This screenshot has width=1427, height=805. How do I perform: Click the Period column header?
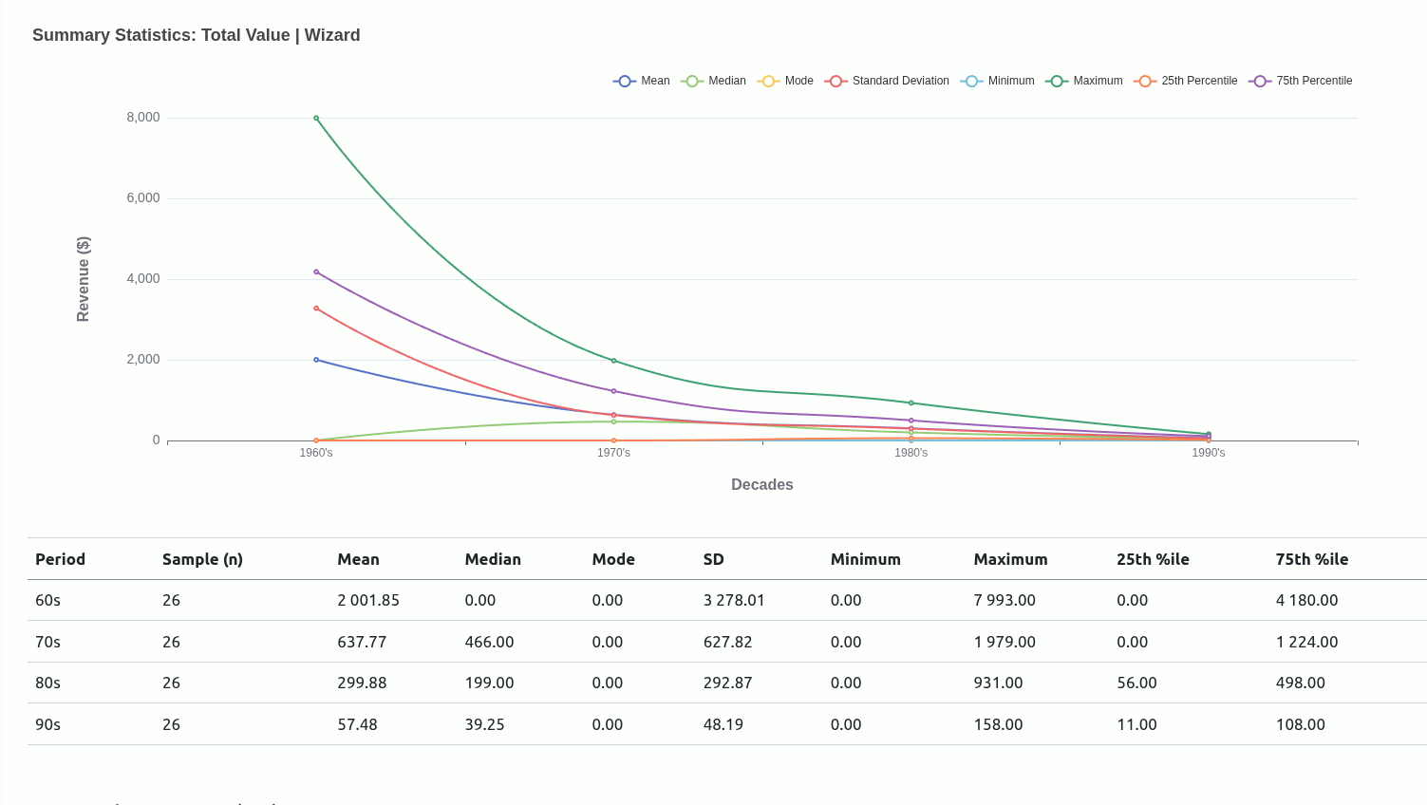pyautogui.click(x=61, y=559)
